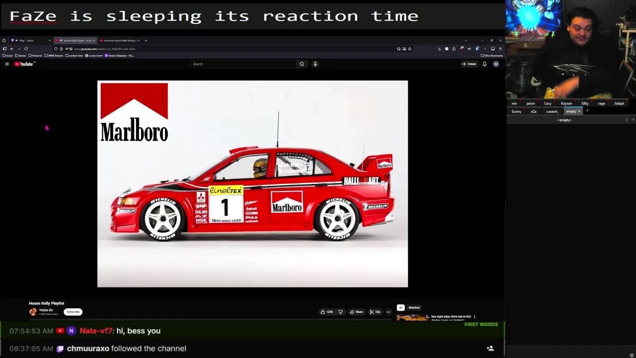Image resolution: width=636 pixels, height=358 pixels.
Task: Click the Create button on YouTube
Action: pos(470,64)
